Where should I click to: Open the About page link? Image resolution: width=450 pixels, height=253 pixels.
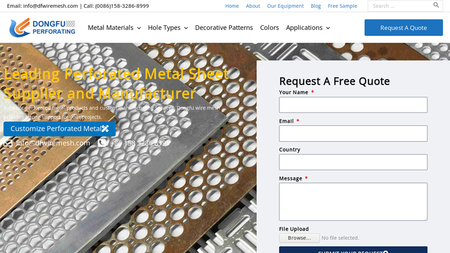point(253,6)
